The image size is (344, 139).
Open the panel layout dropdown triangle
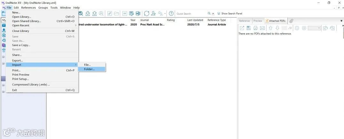tap(341, 21)
